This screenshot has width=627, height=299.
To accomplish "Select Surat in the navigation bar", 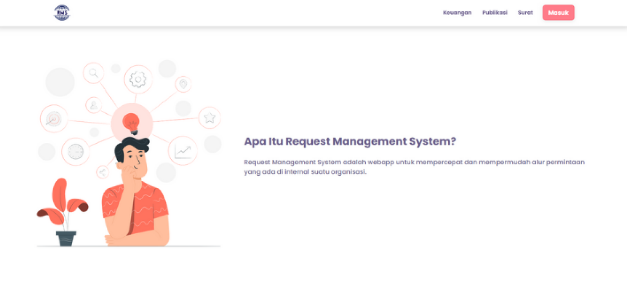I will click(x=525, y=13).
